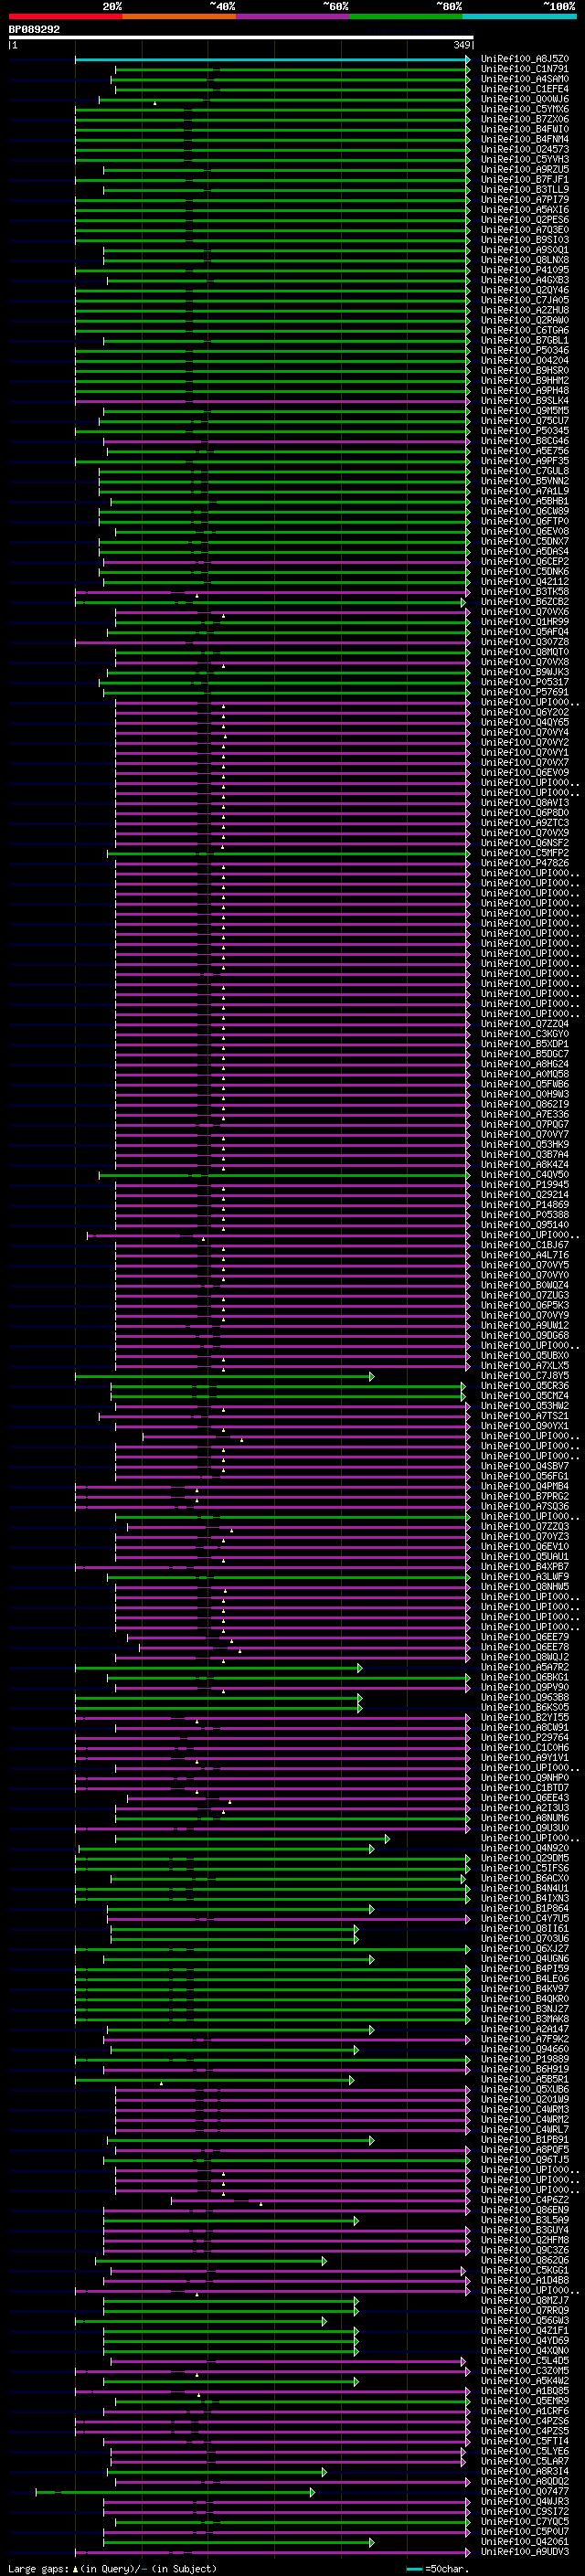585x2576 pixels.
Task: Select hit label UniRef100_B9SLK4
Action: tap(525, 401)
